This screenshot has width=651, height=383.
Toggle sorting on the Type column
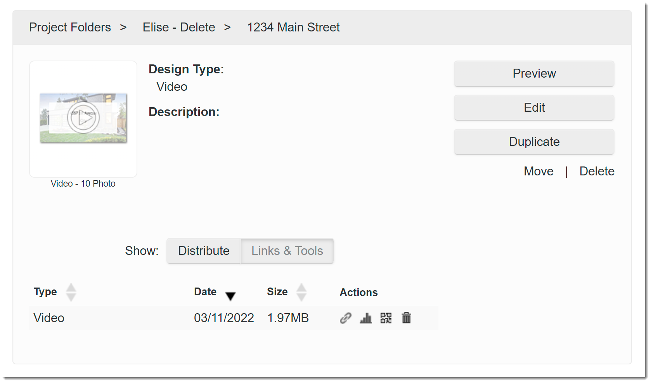click(71, 292)
